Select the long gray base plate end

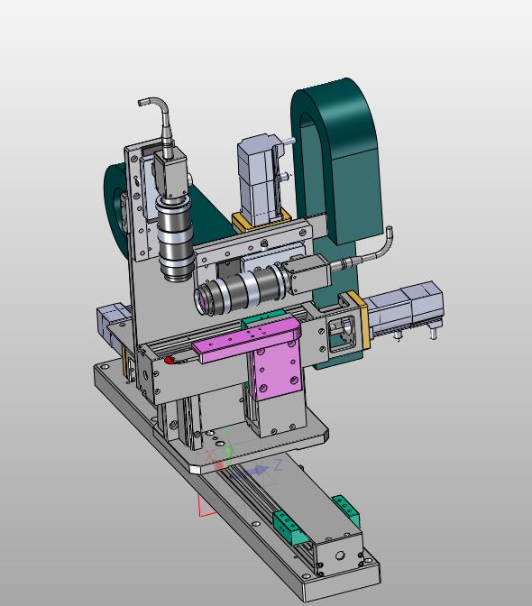pyautogui.click(x=340, y=580)
